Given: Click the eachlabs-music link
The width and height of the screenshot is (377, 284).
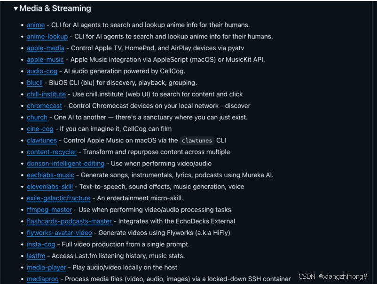Looking at the screenshot, I should [50, 175].
